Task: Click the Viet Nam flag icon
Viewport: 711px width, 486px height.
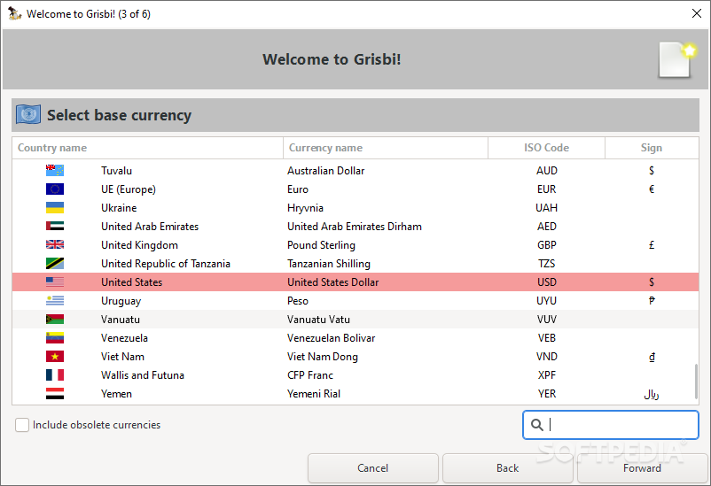Action: coord(55,356)
